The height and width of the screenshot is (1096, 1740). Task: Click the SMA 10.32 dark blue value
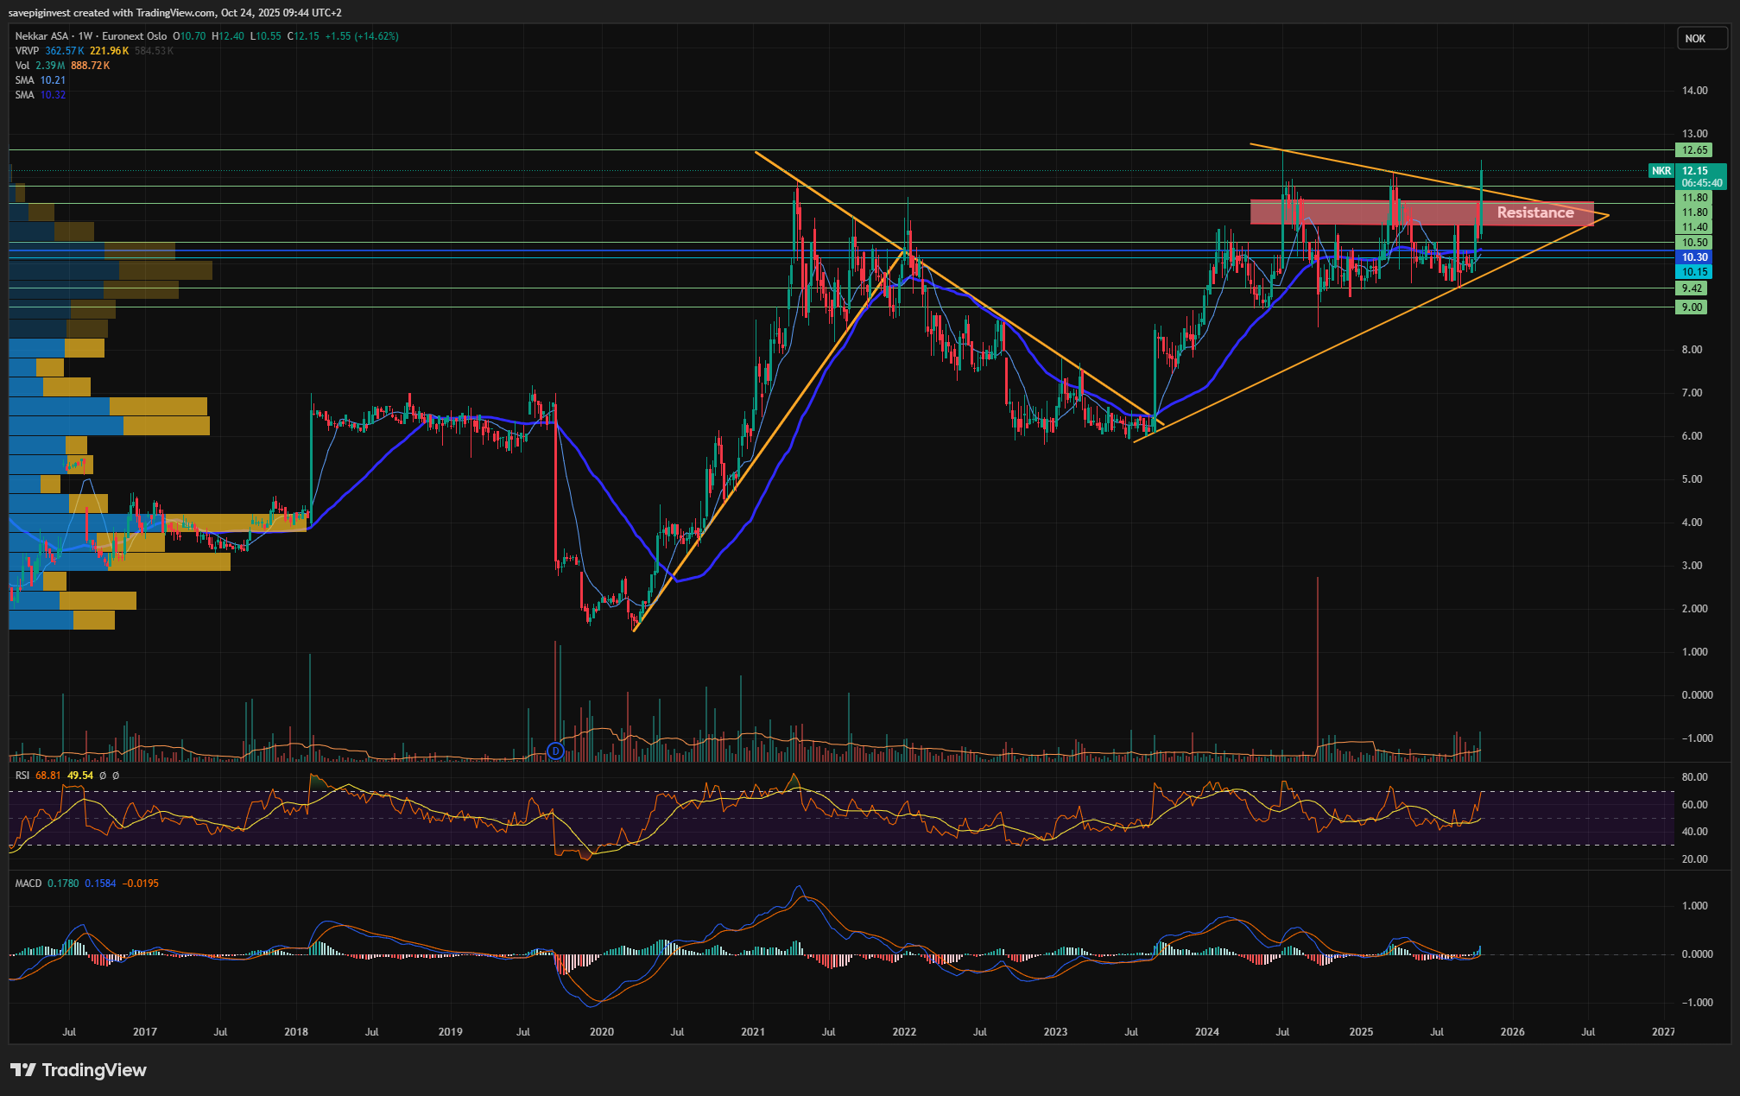coord(53,95)
